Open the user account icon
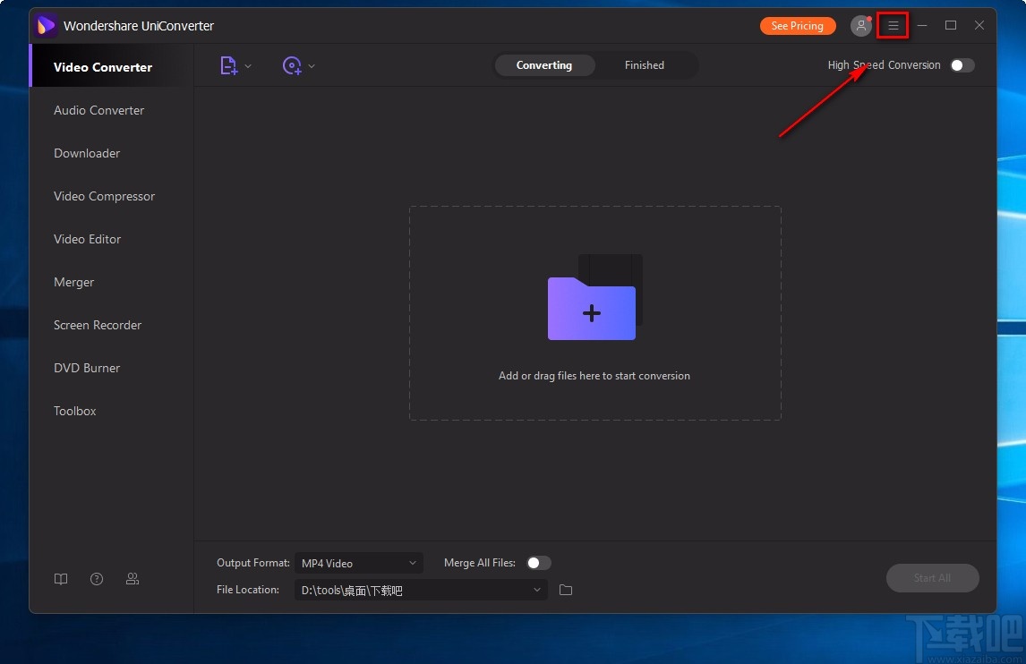 coord(860,26)
